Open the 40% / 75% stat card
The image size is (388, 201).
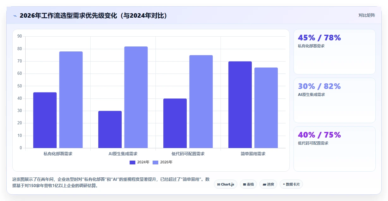click(335, 149)
